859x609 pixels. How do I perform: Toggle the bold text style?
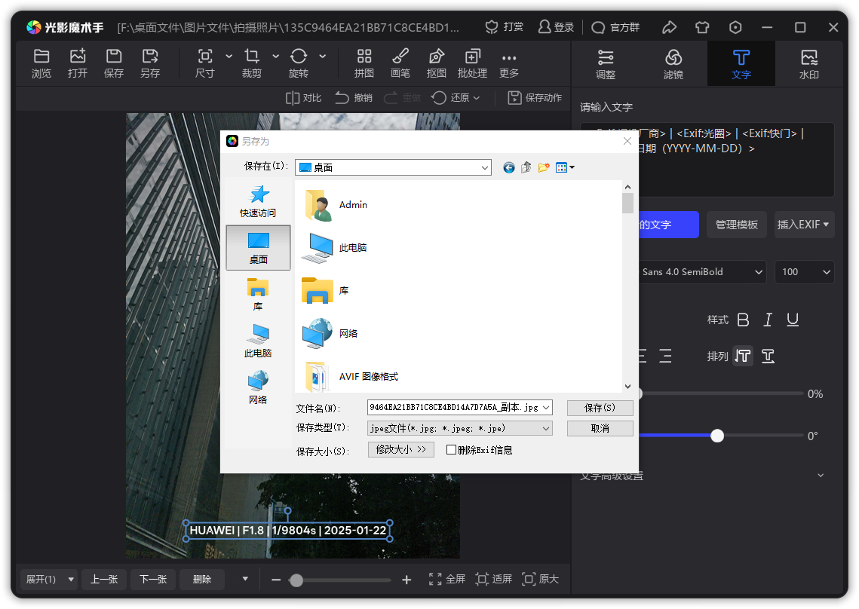(x=743, y=320)
